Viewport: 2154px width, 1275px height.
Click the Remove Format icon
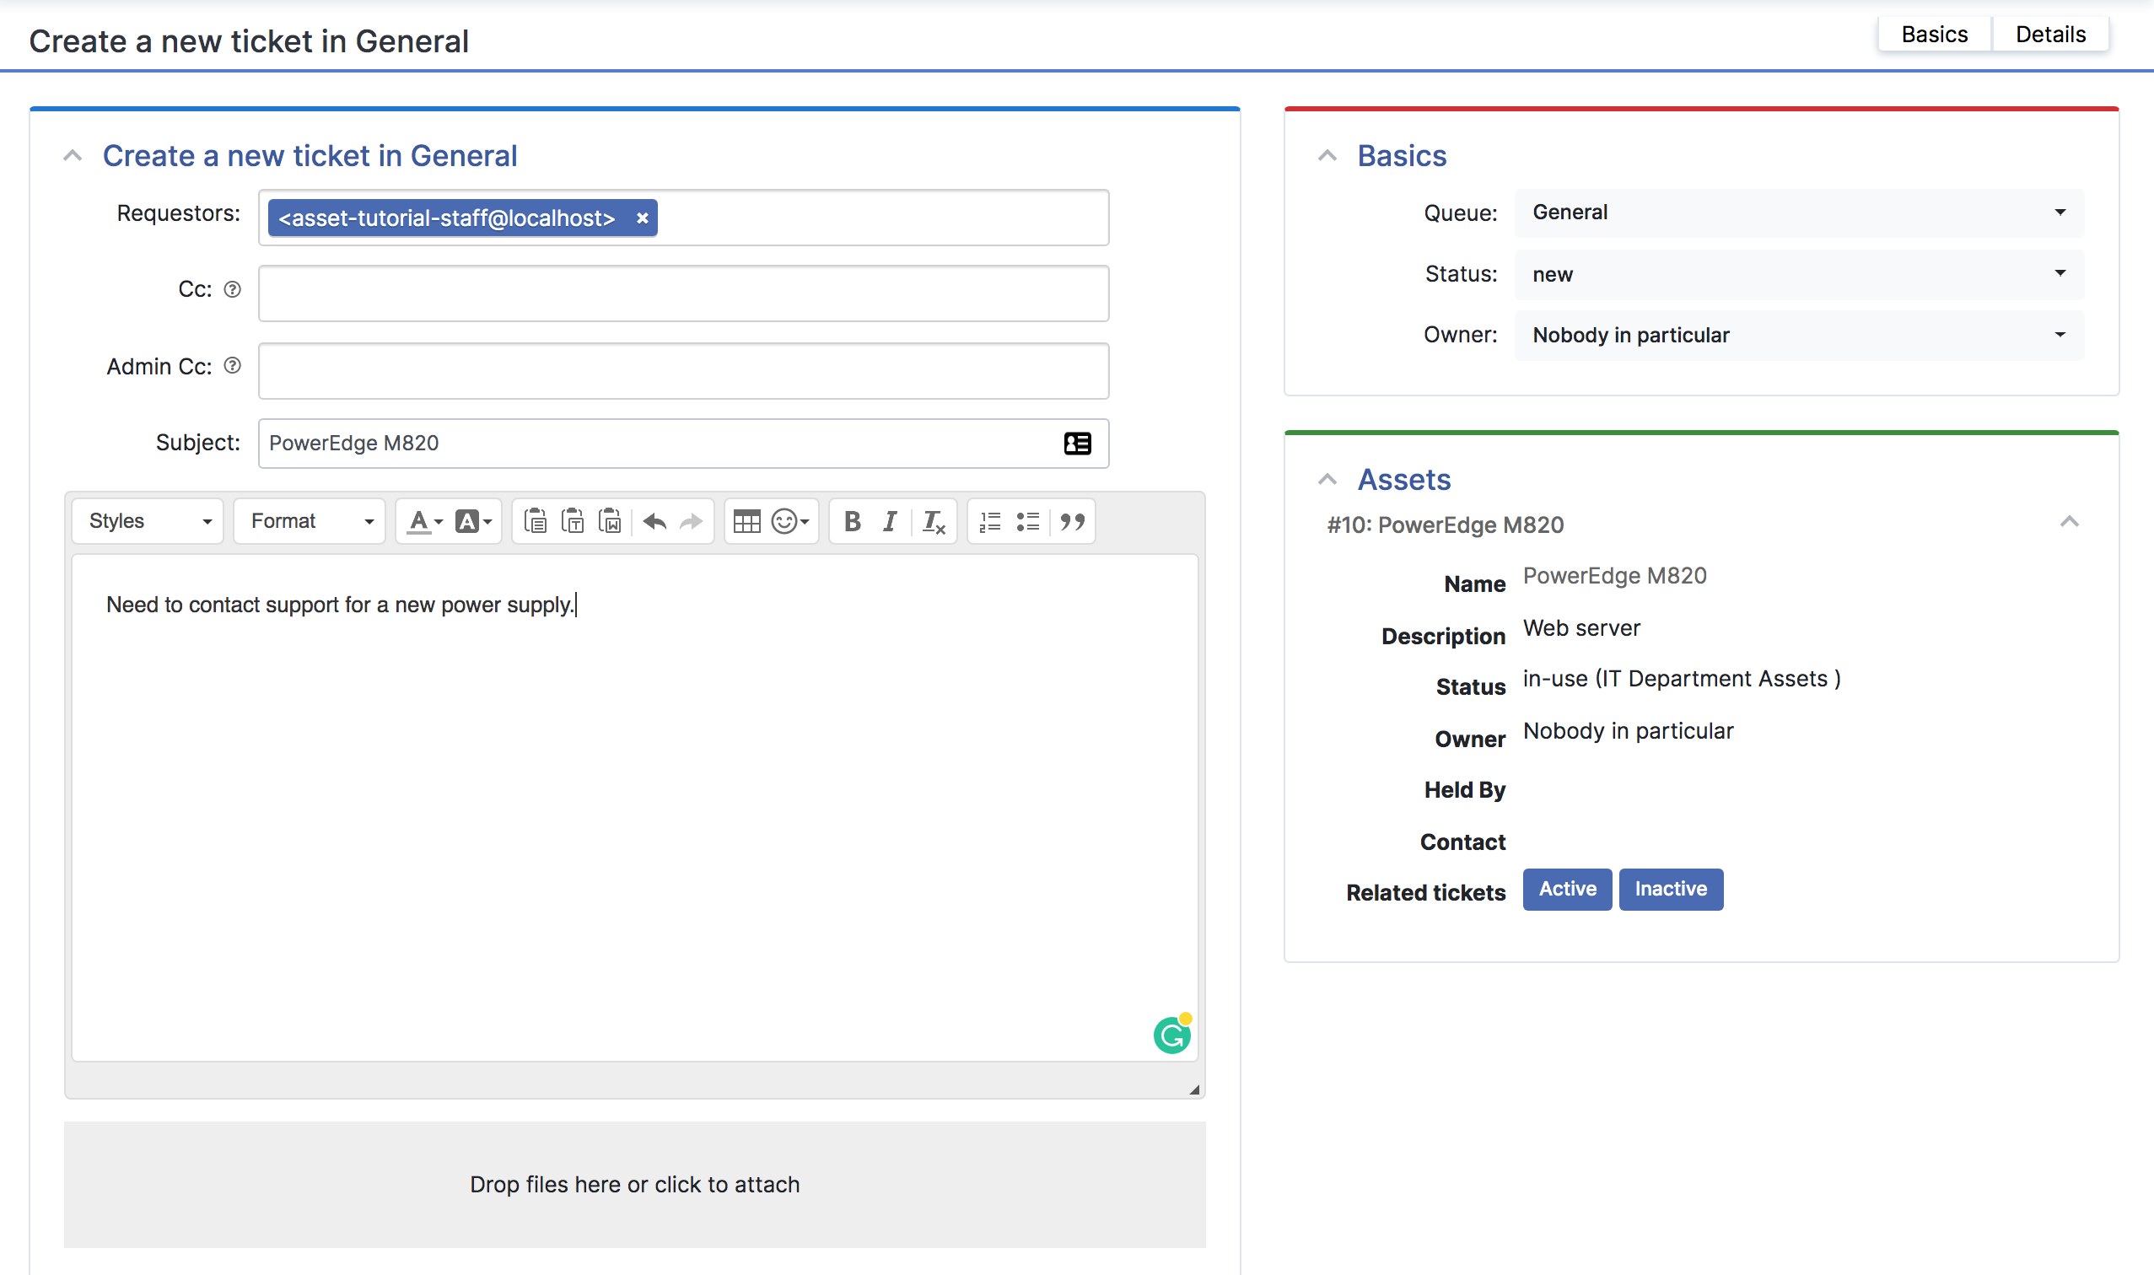pos(933,520)
